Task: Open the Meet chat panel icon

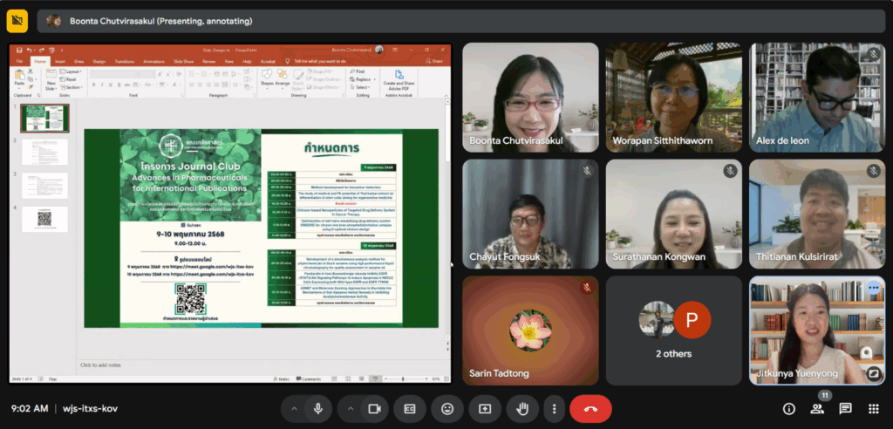Action: (x=845, y=408)
